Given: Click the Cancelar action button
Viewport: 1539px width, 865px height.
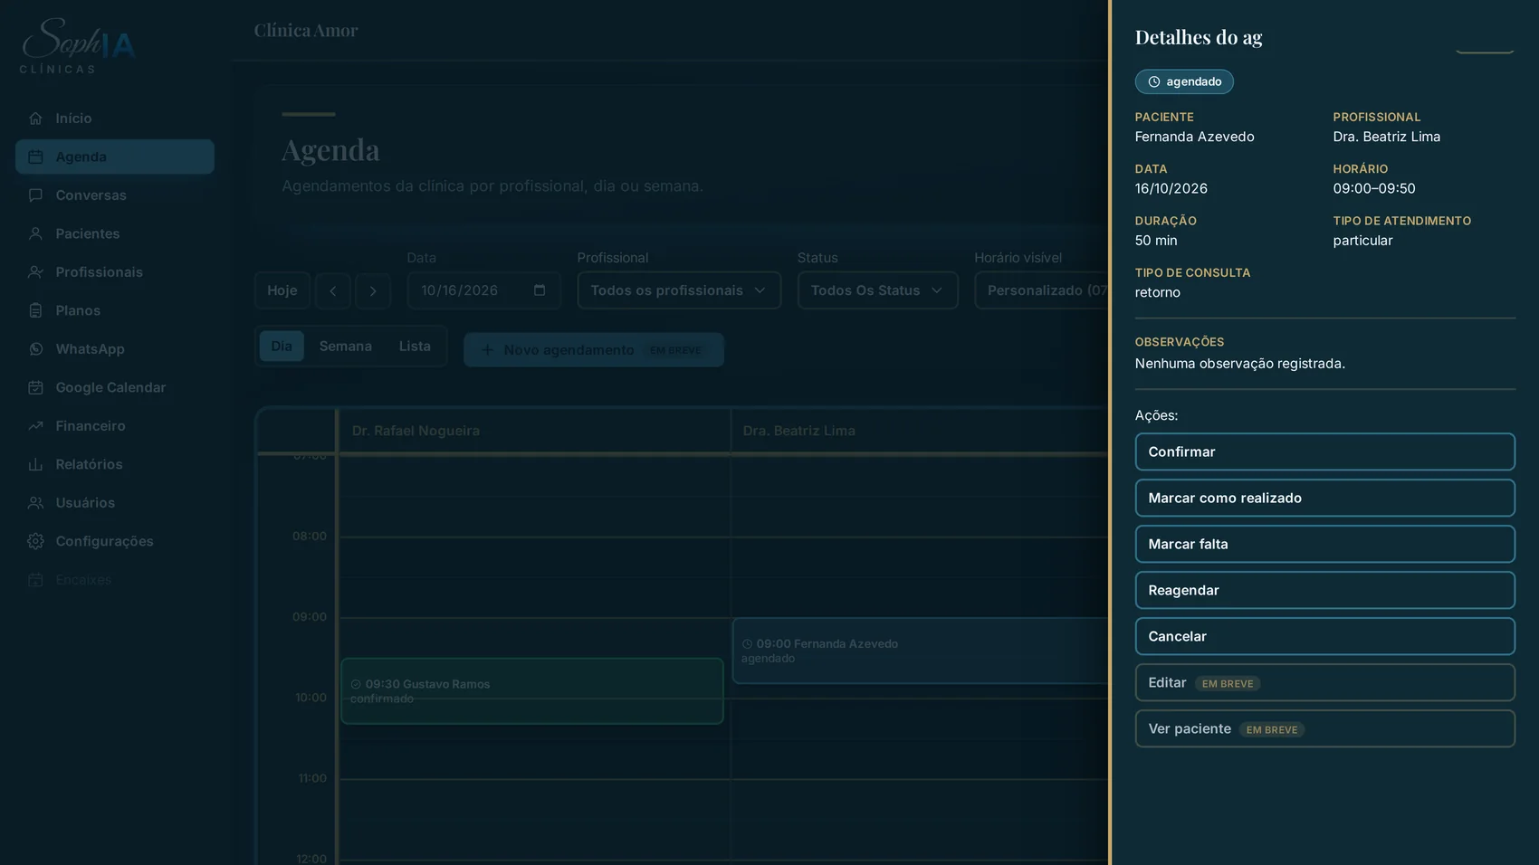Looking at the screenshot, I should [1325, 636].
